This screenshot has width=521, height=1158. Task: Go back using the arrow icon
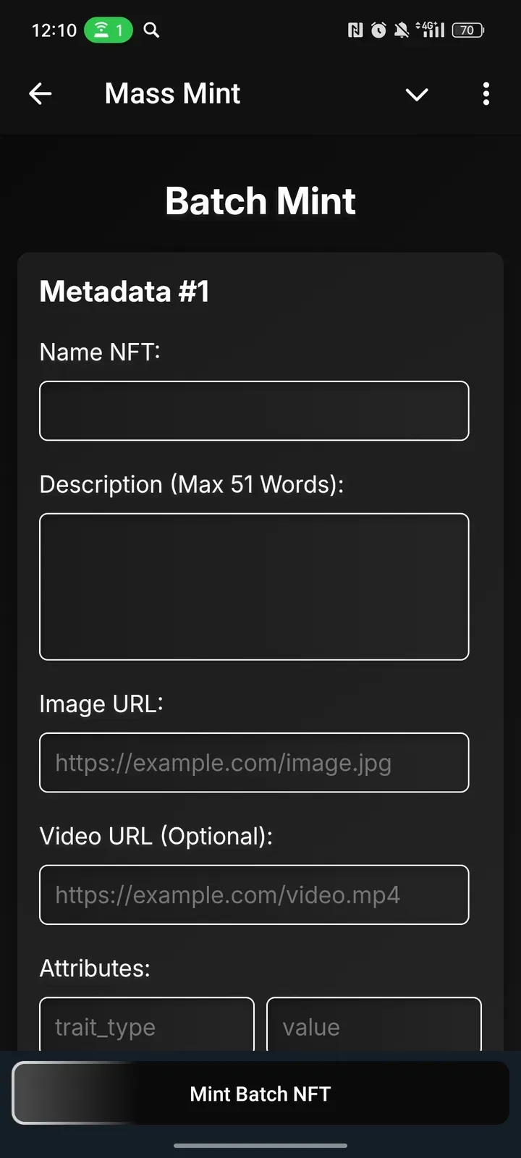pyautogui.click(x=41, y=93)
